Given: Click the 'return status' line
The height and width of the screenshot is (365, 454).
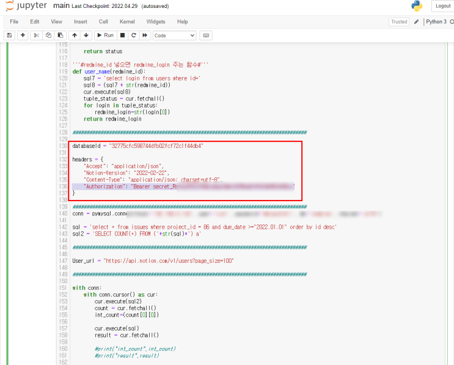Looking at the screenshot, I should pos(103,51).
